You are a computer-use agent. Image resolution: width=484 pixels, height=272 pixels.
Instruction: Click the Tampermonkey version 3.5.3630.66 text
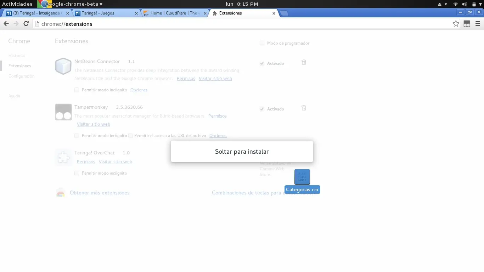click(x=129, y=107)
